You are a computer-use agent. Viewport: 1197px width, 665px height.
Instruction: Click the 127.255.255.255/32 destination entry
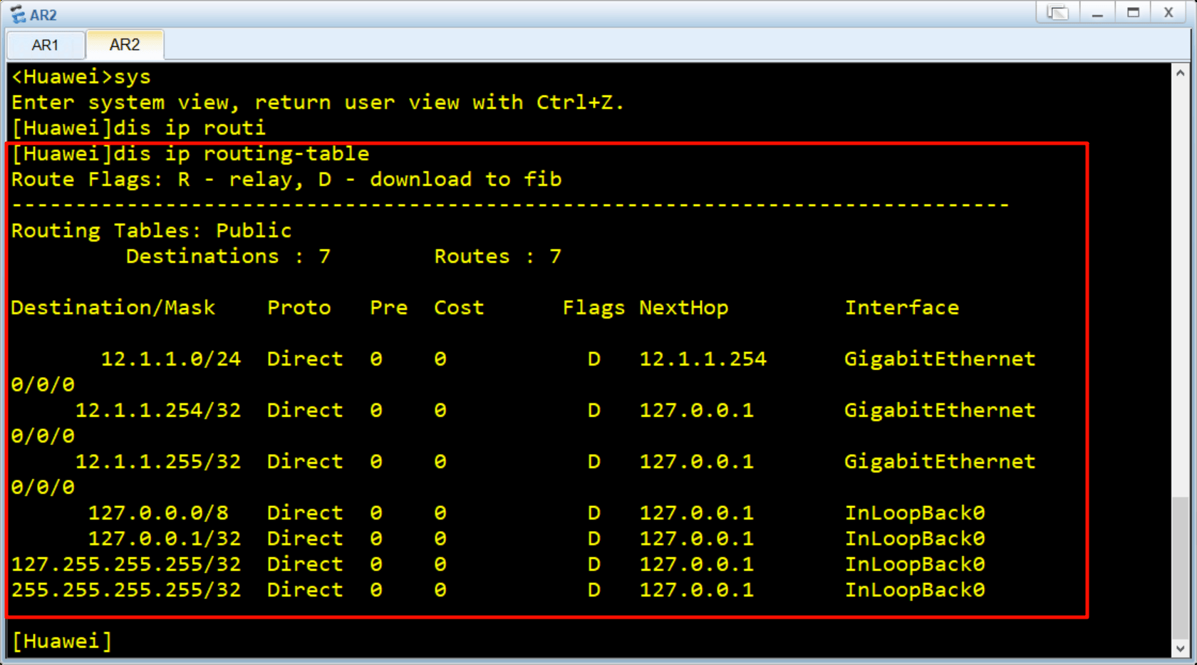[126, 565]
